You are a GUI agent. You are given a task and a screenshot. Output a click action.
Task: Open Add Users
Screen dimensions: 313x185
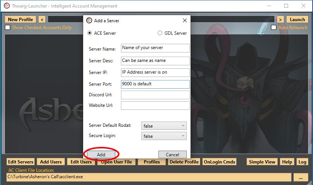tap(51, 162)
